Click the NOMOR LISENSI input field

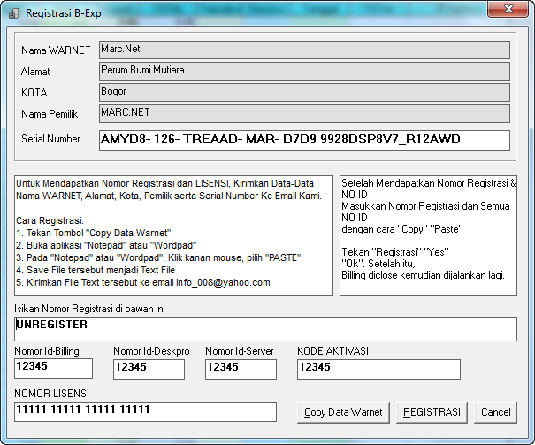pyautogui.click(x=145, y=411)
